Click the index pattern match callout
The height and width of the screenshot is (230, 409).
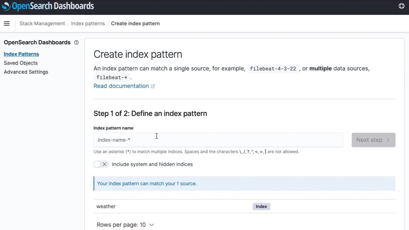(244, 183)
